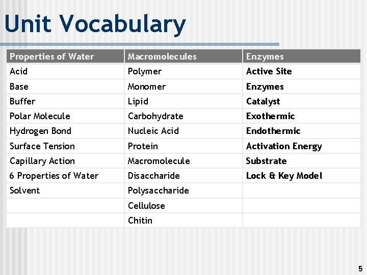This screenshot has width=367, height=275.
Task: Select the Polysaccharide cell
Action: point(159,190)
